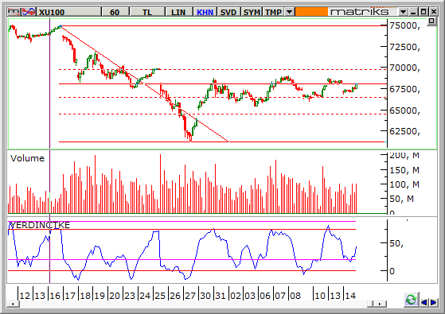Click the 67500 price axis label
This screenshot has width=445, height=314.
404,89
